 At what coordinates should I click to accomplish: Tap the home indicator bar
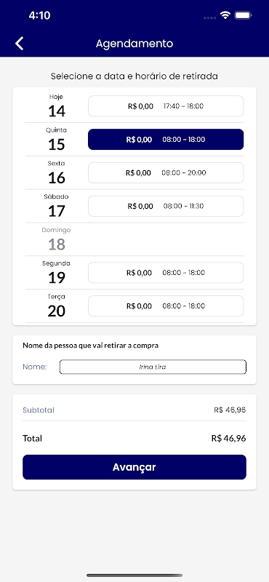134,575
